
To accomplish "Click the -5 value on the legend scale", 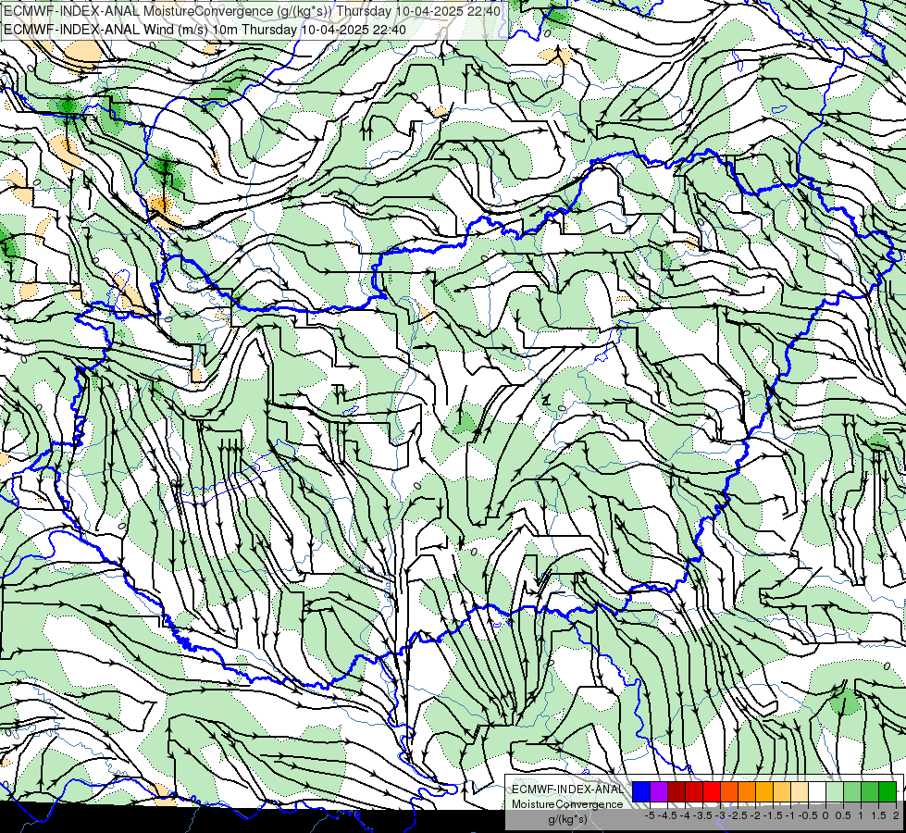I will (x=650, y=815).
